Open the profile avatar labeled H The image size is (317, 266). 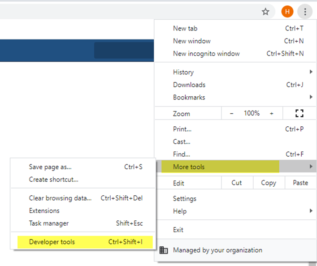click(287, 12)
